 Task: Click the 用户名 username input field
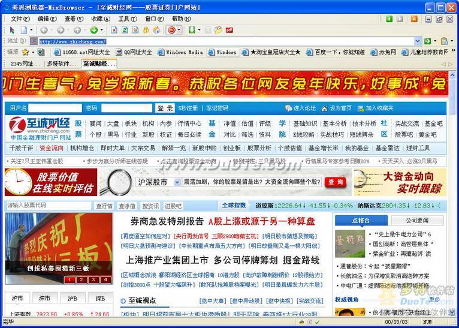pos(55,108)
